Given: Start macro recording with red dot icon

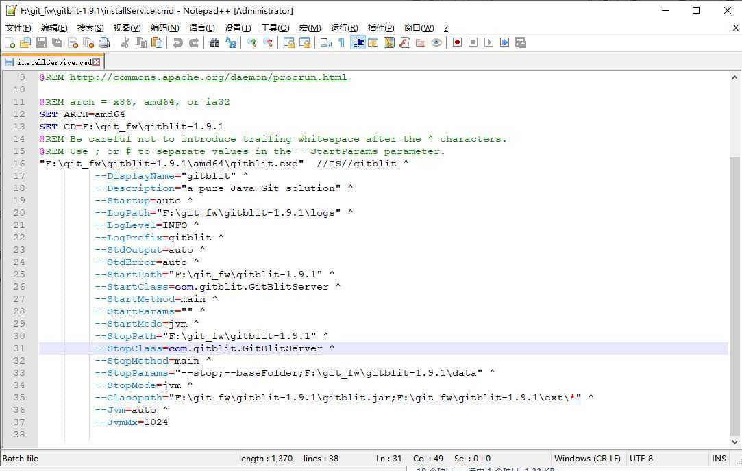Looking at the screenshot, I should click(x=457, y=42).
